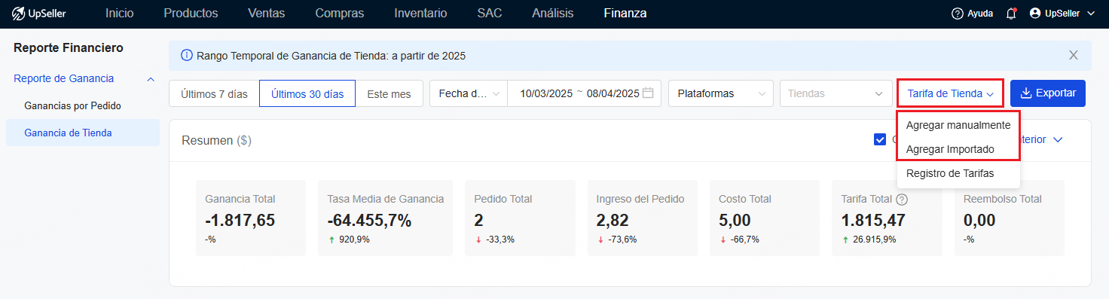Click the Tarifa Total help icon
Screen dimensions: 1109x299
(902, 200)
